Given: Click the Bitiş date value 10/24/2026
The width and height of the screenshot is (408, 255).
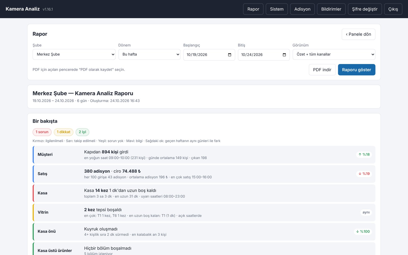Looking at the screenshot, I should pos(252,55).
